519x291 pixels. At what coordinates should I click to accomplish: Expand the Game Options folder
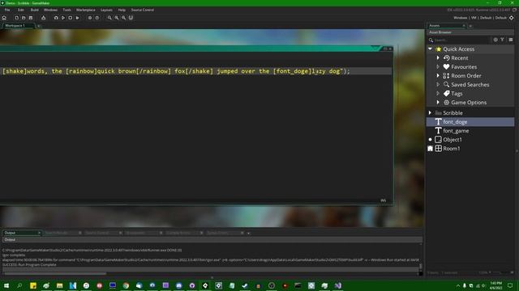pos(438,103)
